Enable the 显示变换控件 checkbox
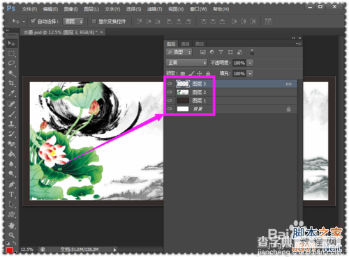 94,22
